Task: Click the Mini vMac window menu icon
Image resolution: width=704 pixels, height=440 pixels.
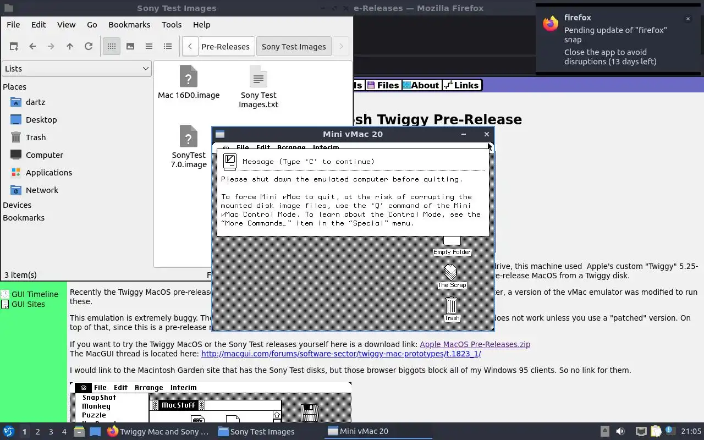Action: click(x=220, y=134)
